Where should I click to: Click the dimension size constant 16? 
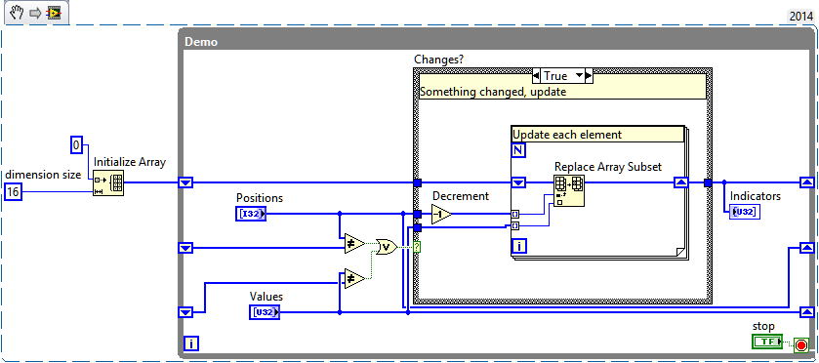tap(13, 192)
